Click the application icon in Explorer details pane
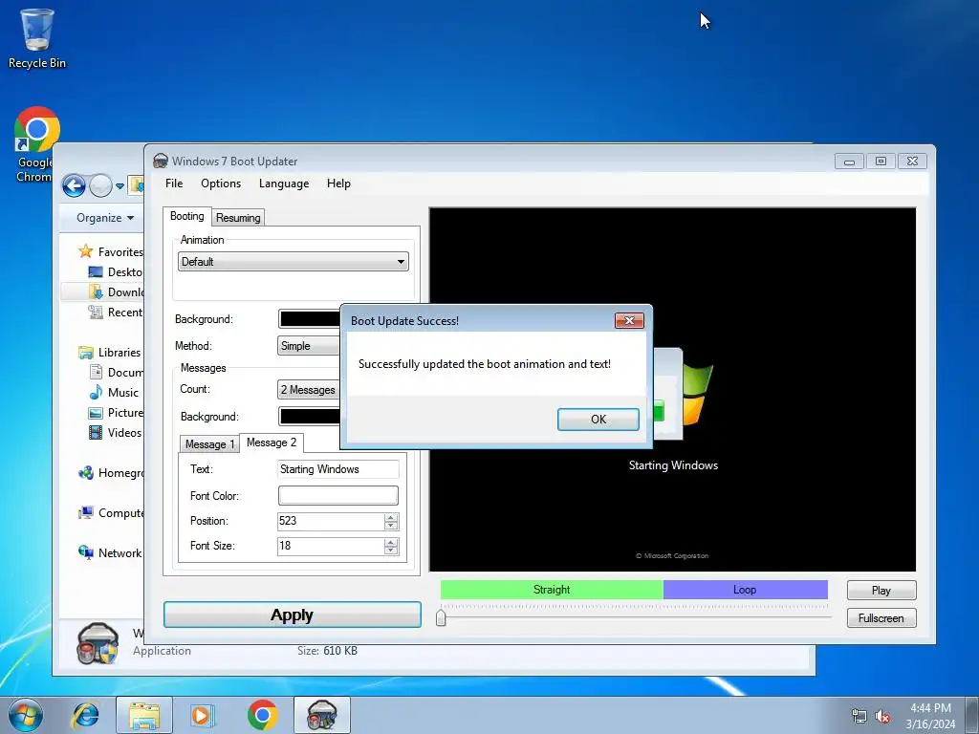Image resolution: width=979 pixels, height=734 pixels. (97, 643)
